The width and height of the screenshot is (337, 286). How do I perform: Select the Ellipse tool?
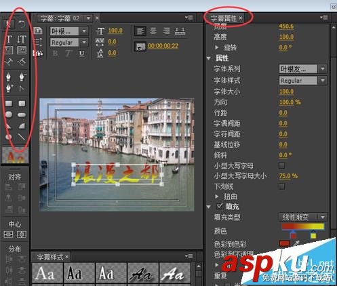[x=8, y=137]
